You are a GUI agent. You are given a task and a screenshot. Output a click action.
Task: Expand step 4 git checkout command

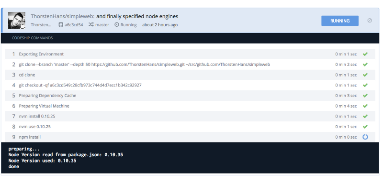[190, 85]
